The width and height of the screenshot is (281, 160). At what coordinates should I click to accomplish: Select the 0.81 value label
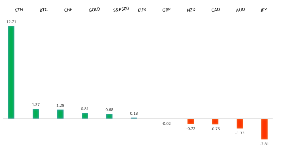click(x=85, y=109)
